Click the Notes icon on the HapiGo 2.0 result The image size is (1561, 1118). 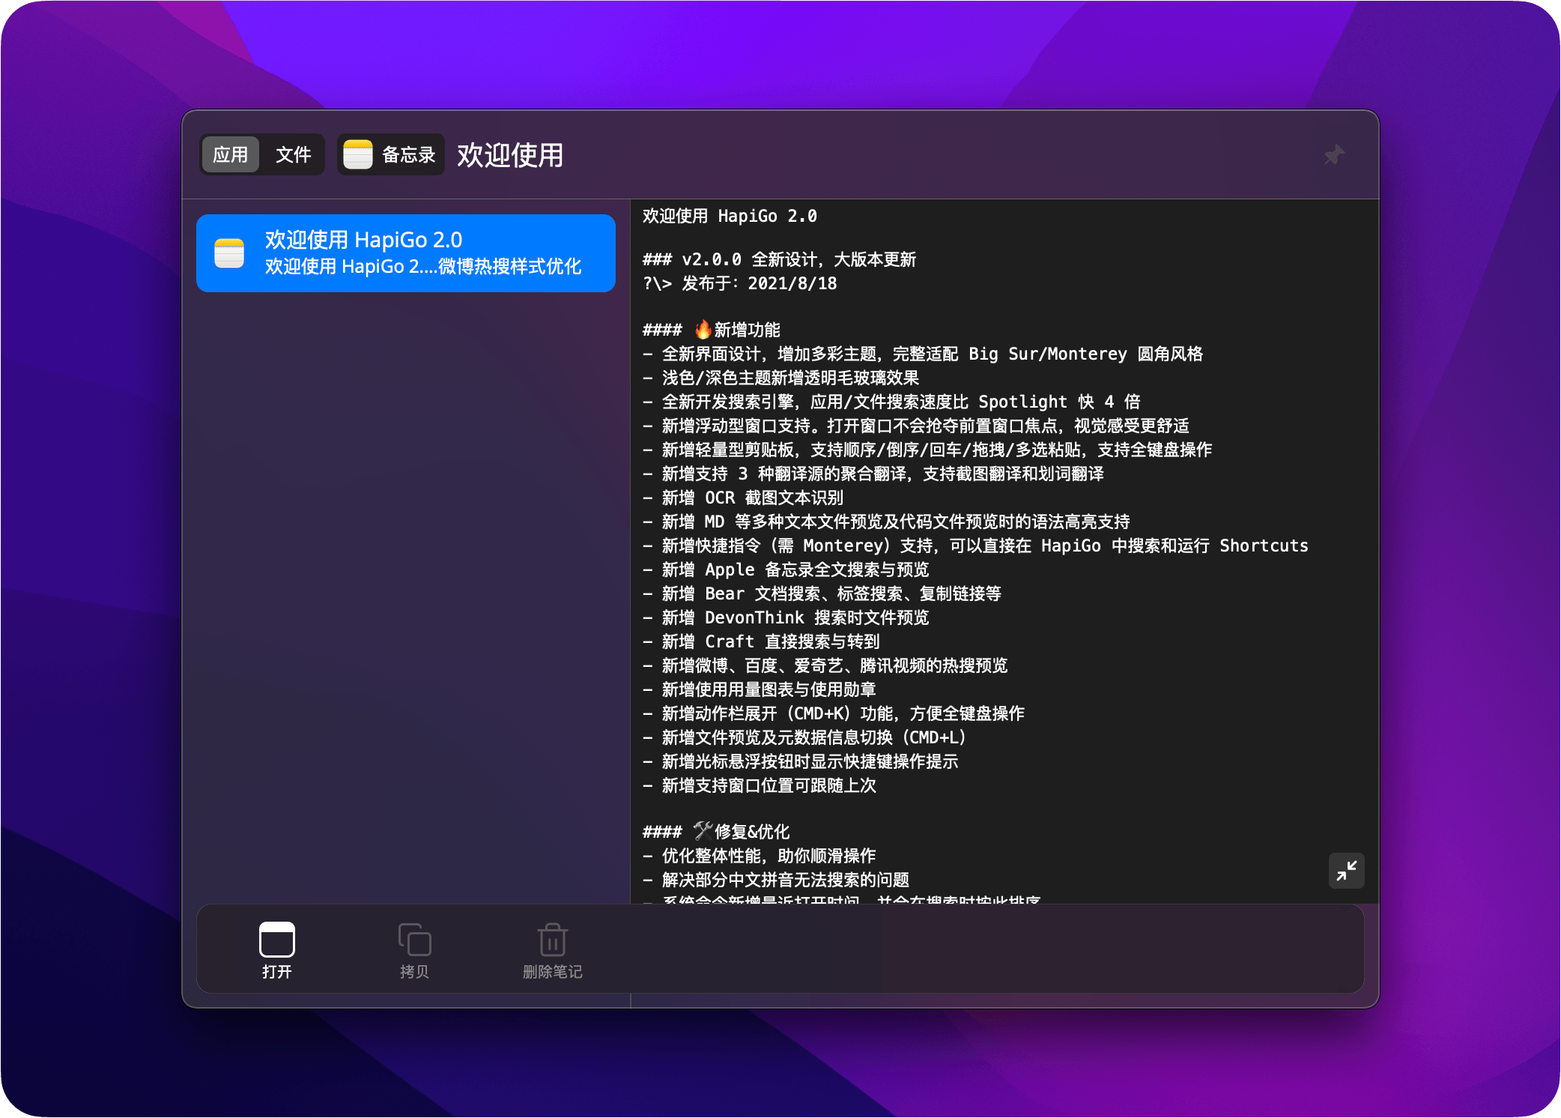pos(230,253)
